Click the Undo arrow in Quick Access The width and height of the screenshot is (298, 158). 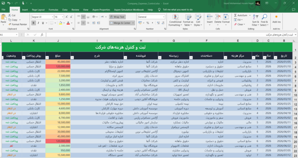pyautogui.click(x=9, y=3)
